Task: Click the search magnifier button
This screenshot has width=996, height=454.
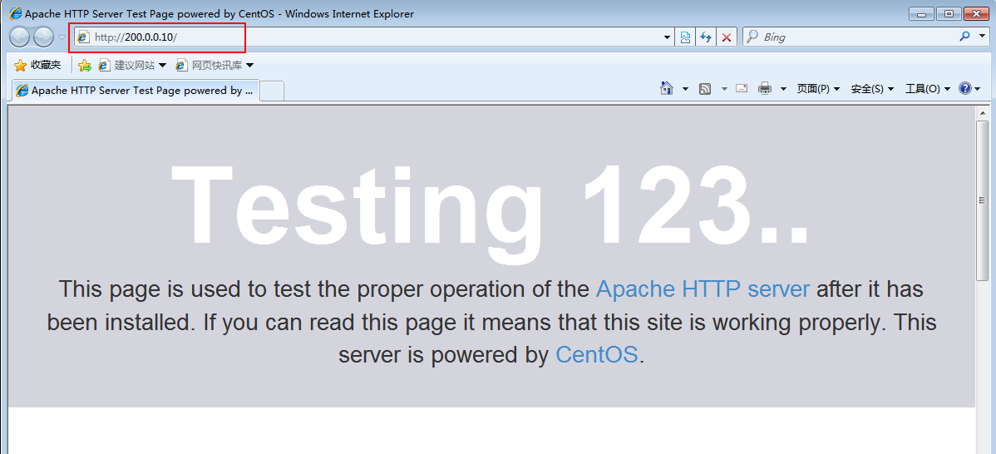Action: (965, 37)
